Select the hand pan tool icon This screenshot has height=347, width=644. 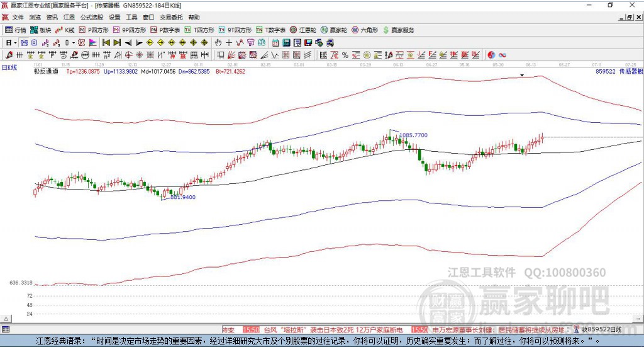pyautogui.click(x=218, y=43)
